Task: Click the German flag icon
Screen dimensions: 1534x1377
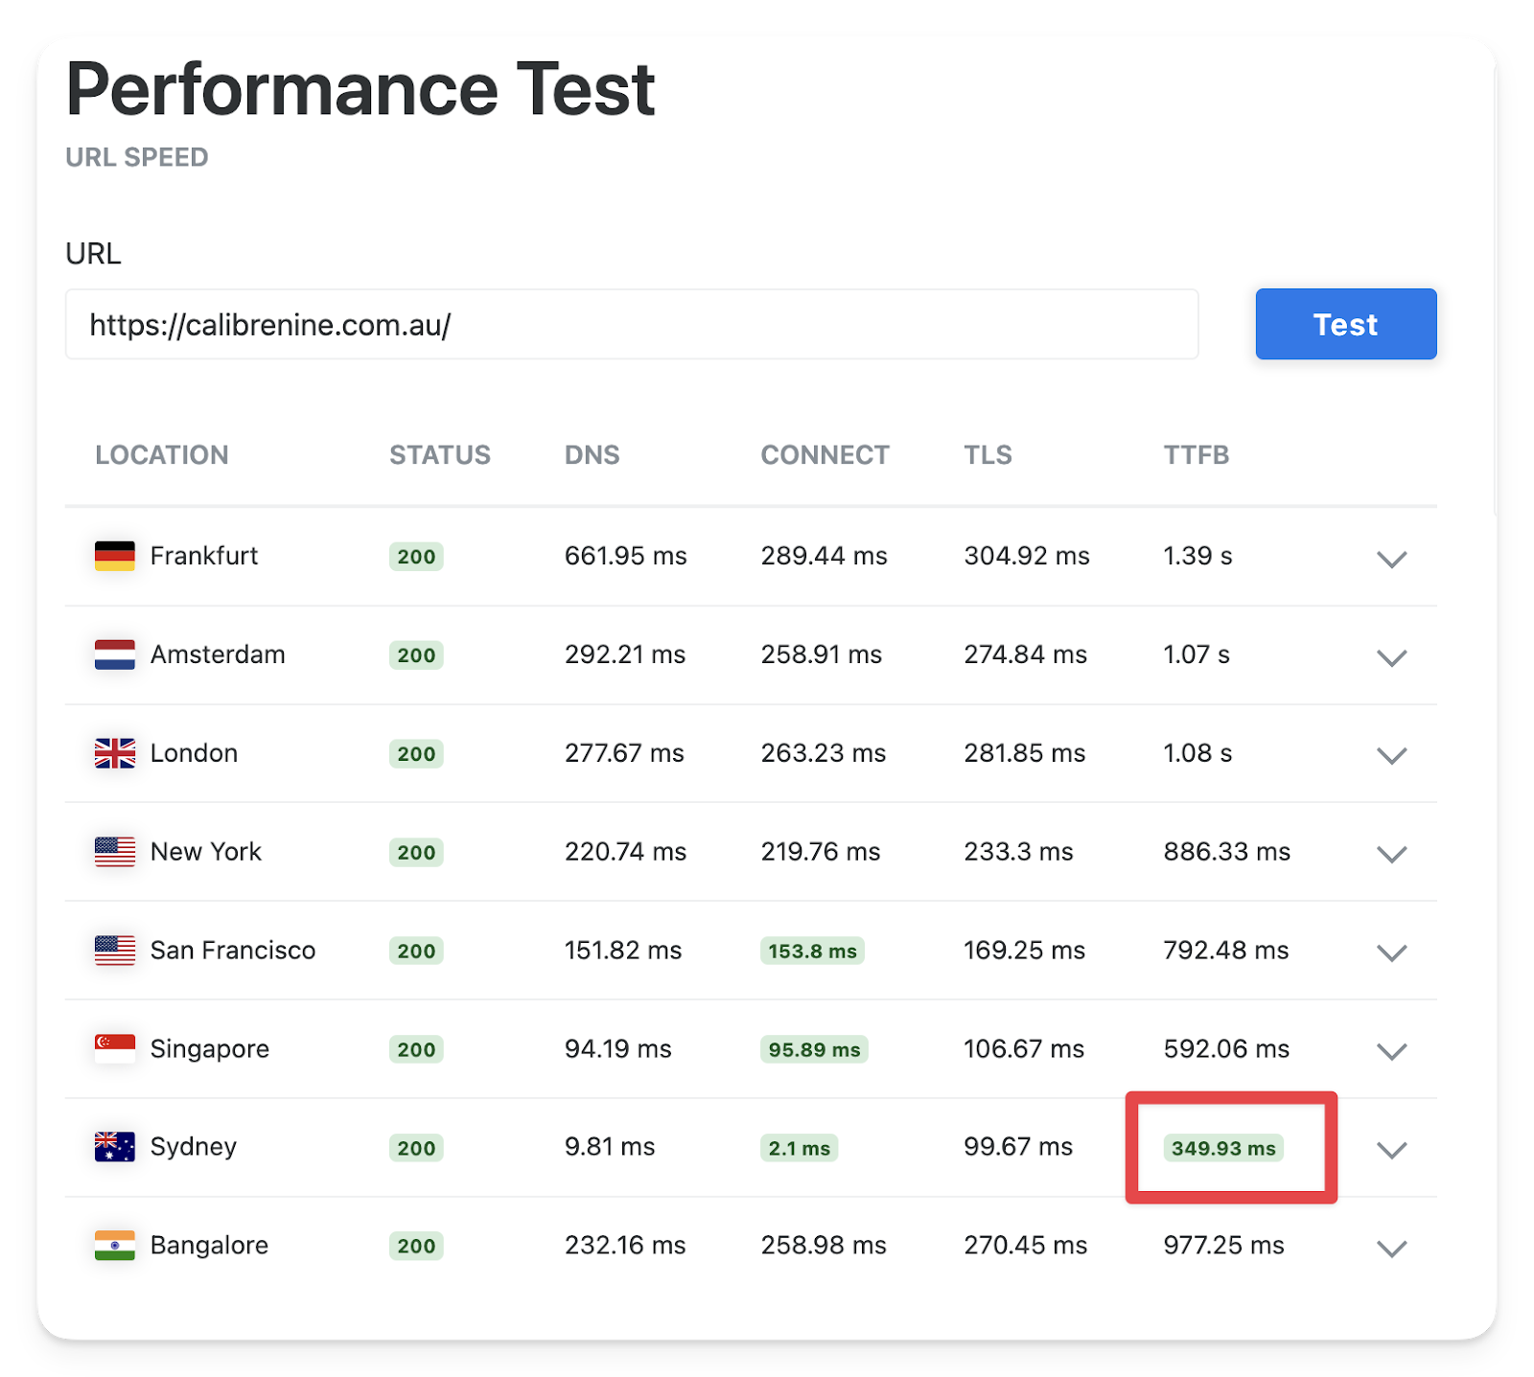Action: click(x=115, y=556)
